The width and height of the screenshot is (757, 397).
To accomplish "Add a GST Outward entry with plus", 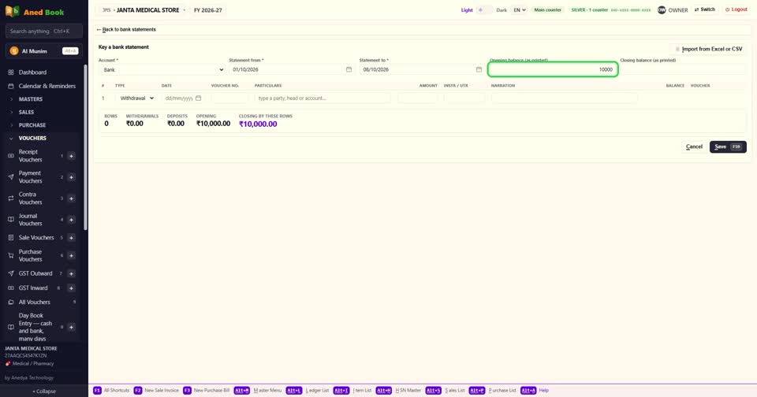I will coord(72,273).
